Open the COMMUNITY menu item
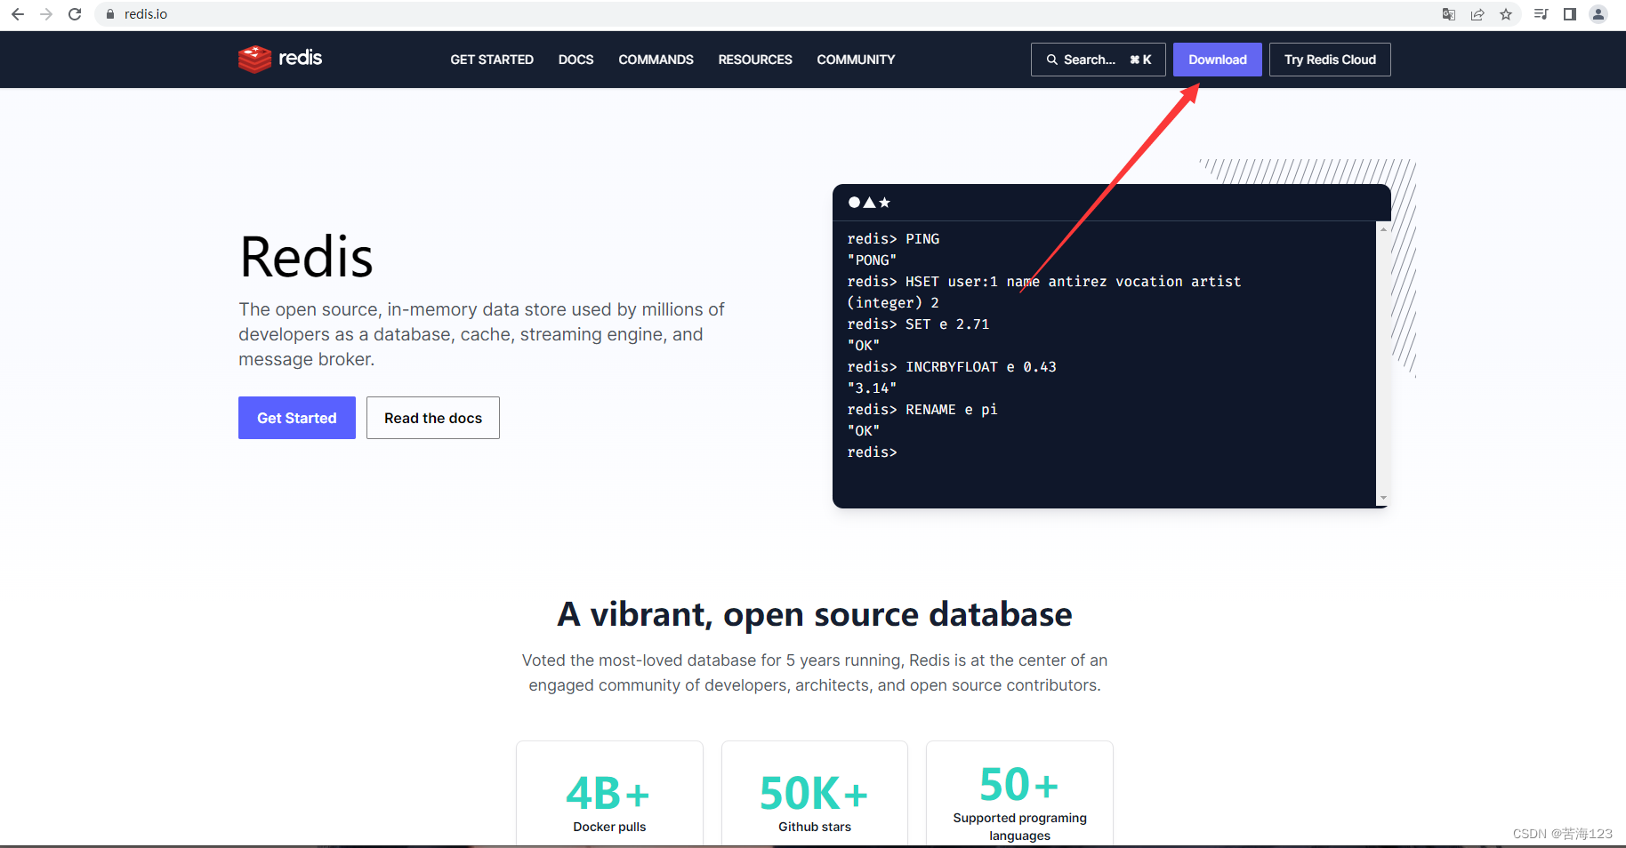The width and height of the screenshot is (1626, 848). point(857,60)
